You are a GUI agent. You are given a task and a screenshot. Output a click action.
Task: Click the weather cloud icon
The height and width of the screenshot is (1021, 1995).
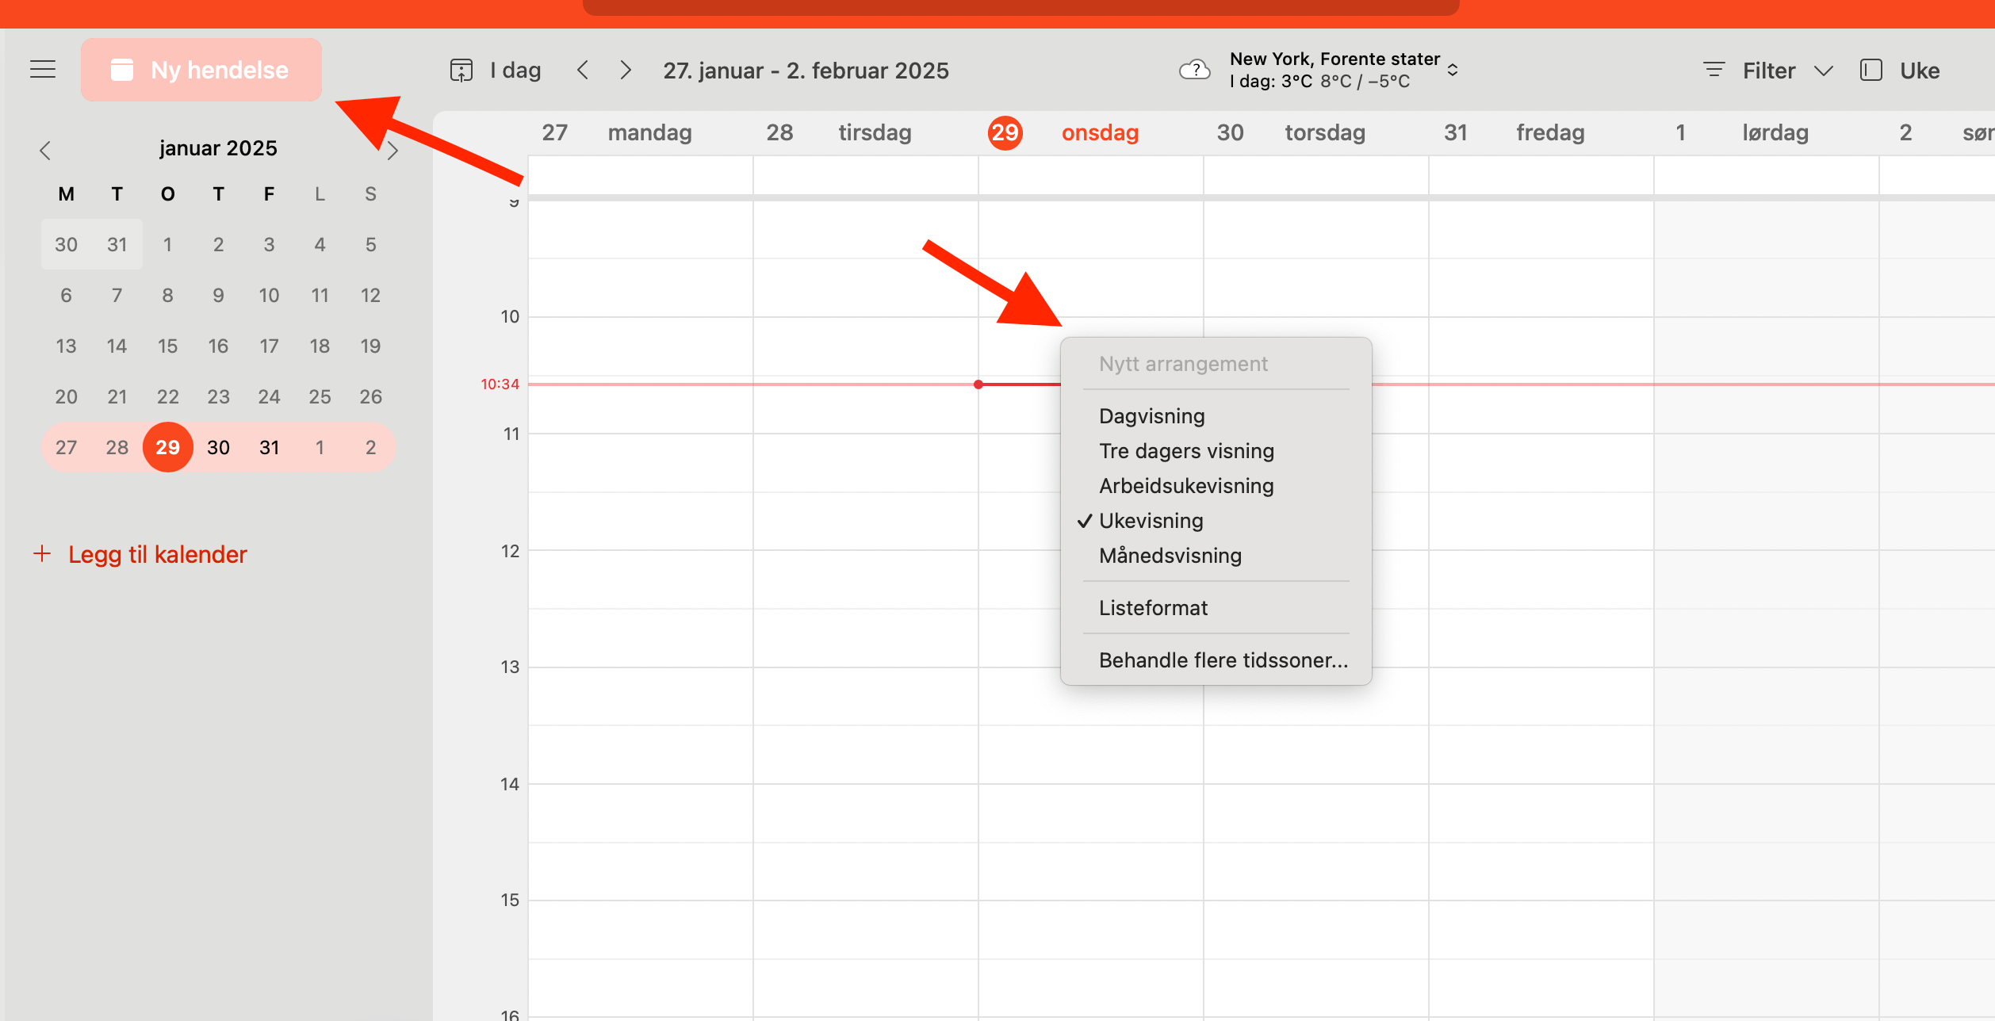[1194, 71]
